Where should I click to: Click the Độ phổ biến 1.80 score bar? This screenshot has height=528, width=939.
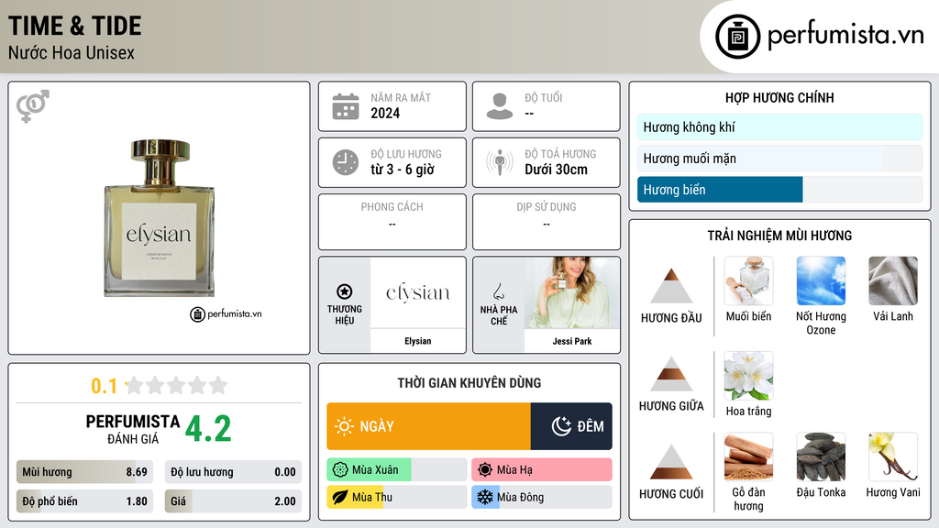(85, 501)
